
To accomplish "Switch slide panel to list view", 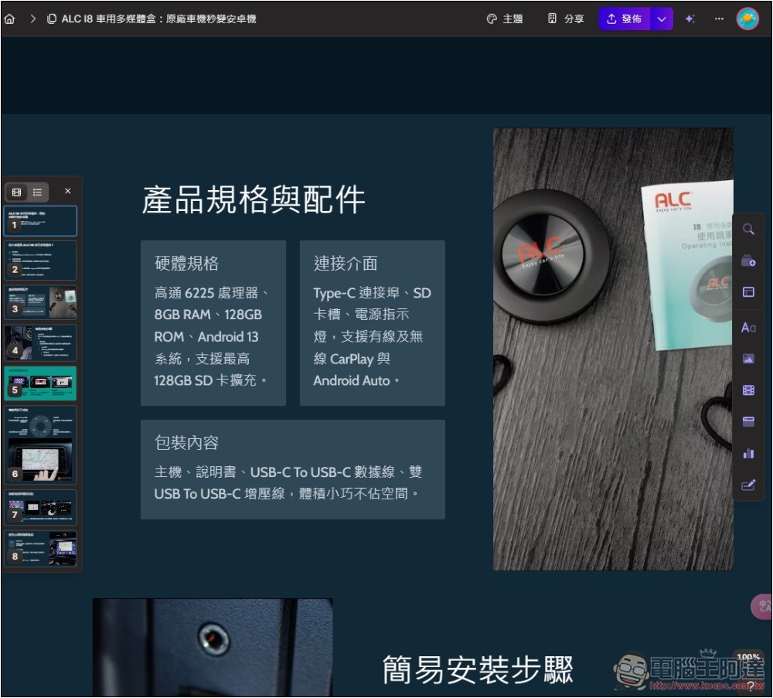I will coord(37,192).
